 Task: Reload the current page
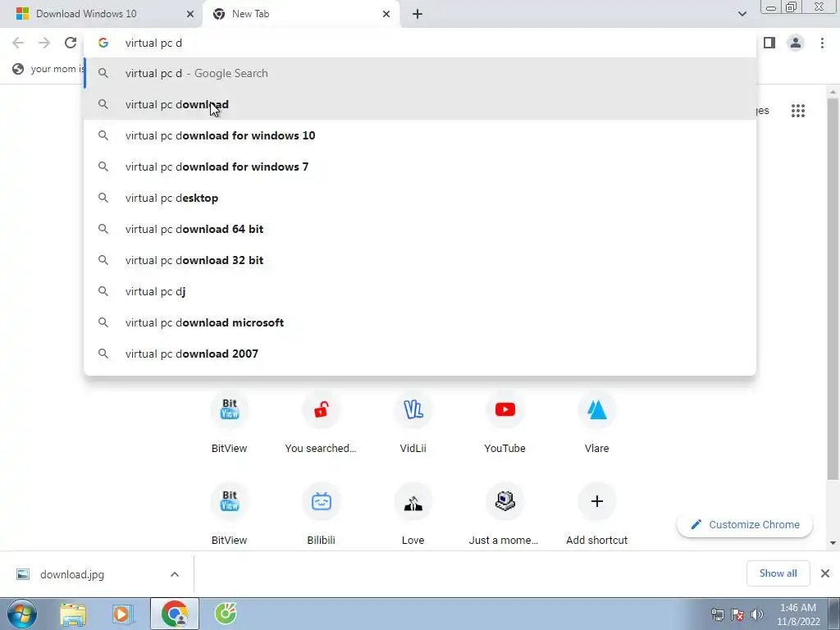click(x=71, y=43)
